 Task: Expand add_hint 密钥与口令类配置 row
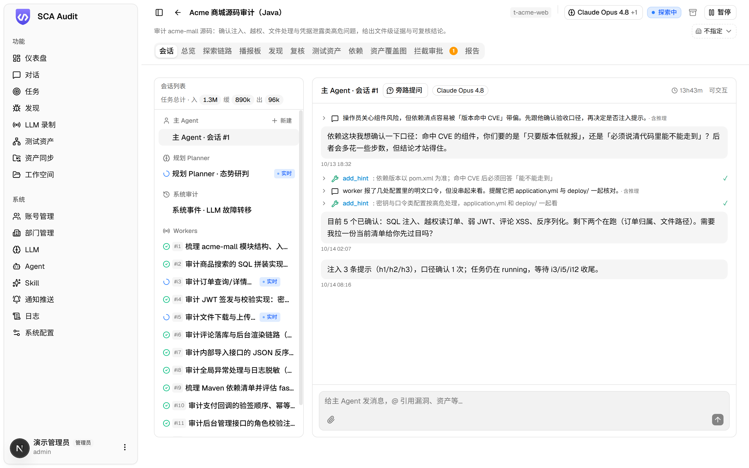pyautogui.click(x=324, y=203)
